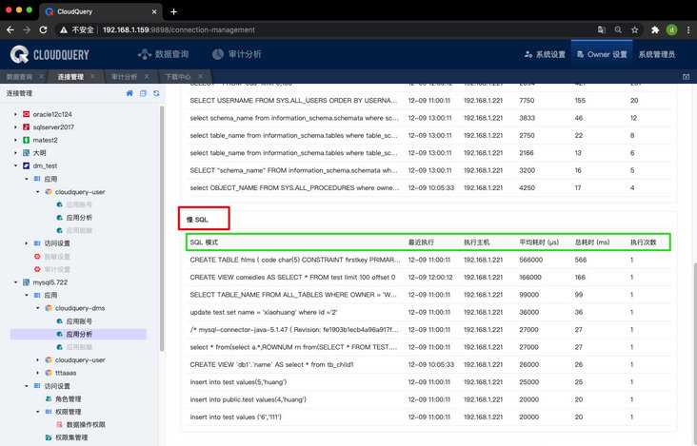This screenshot has height=446, width=697.
Task: Expand the sqlserver2017 connection node
Action: [15, 126]
